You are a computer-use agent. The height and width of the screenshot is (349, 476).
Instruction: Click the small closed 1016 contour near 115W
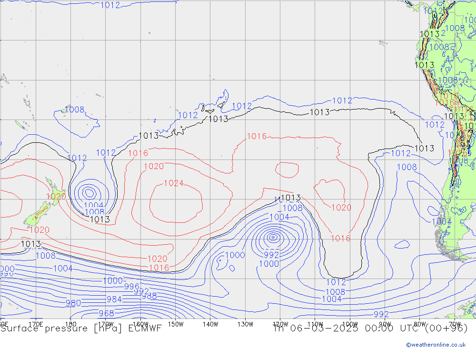(x=287, y=170)
